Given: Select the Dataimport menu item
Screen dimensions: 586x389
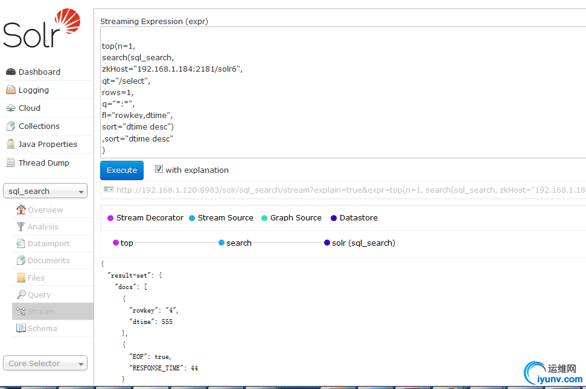Looking at the screenshot, I should [x=49, y=243].
